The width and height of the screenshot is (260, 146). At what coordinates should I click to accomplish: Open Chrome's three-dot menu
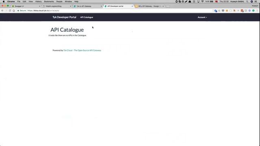[x=257, y=11]
